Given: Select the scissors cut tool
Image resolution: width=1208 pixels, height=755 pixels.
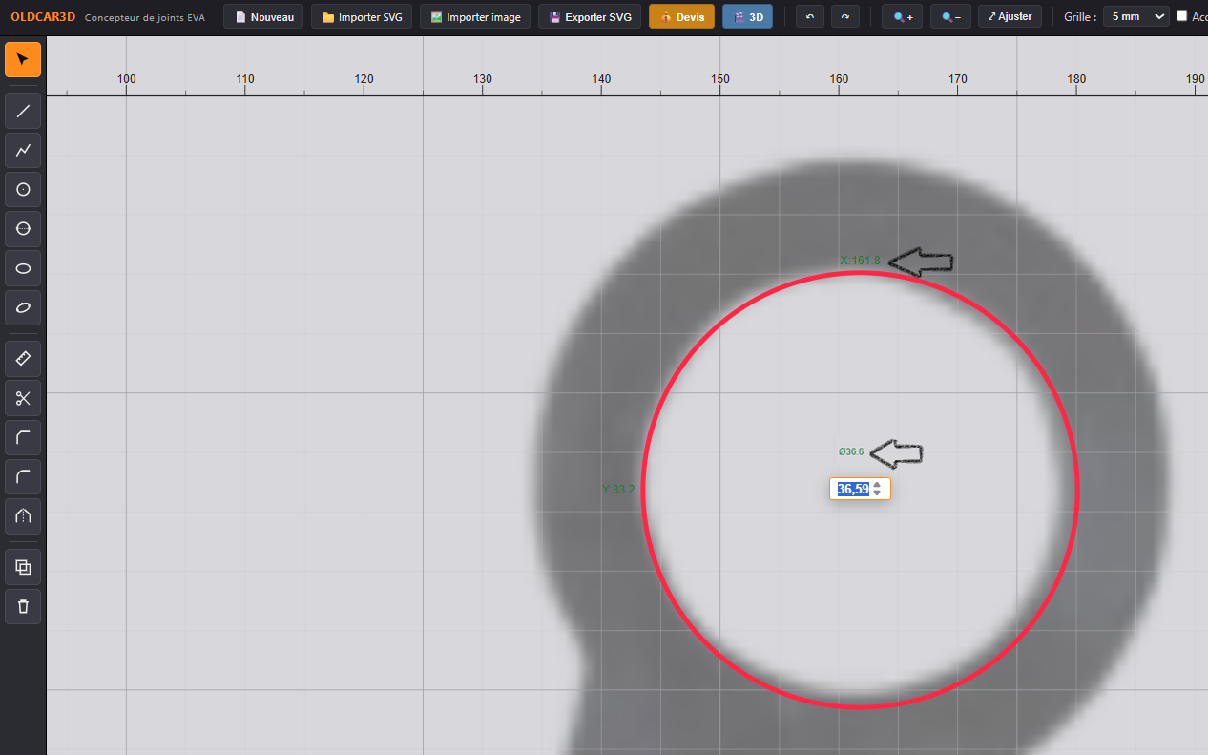Looking at the screenshot, I should point(23,398).
